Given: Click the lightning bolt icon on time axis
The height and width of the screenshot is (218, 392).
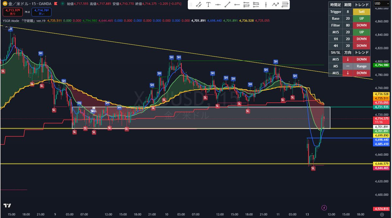Looking at the screenshot, I should pyautogui.click(x=324, y=208).
